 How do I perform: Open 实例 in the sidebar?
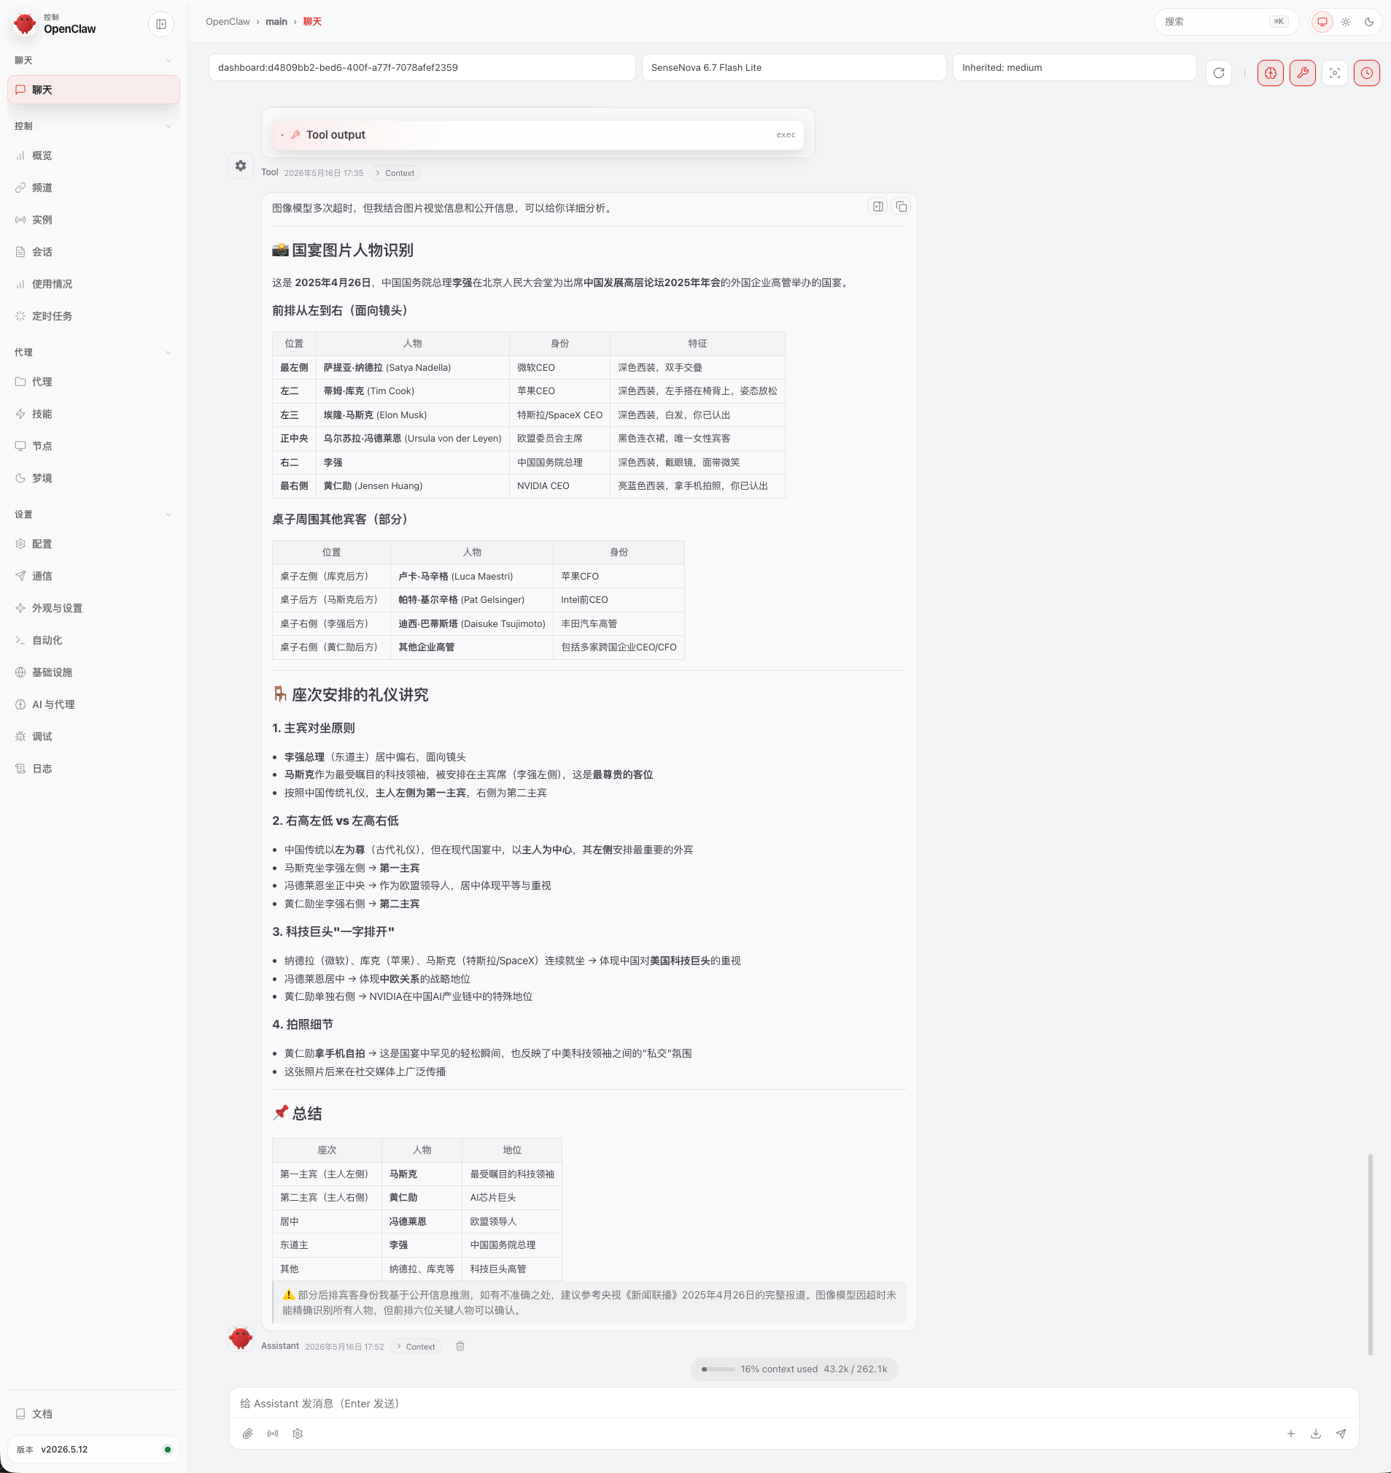point(93,220)
